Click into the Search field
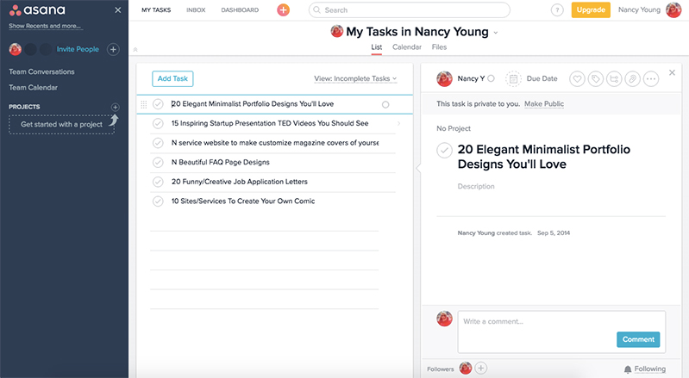The image size is (689, 378). pyautogui.click(x=409, y=10)
